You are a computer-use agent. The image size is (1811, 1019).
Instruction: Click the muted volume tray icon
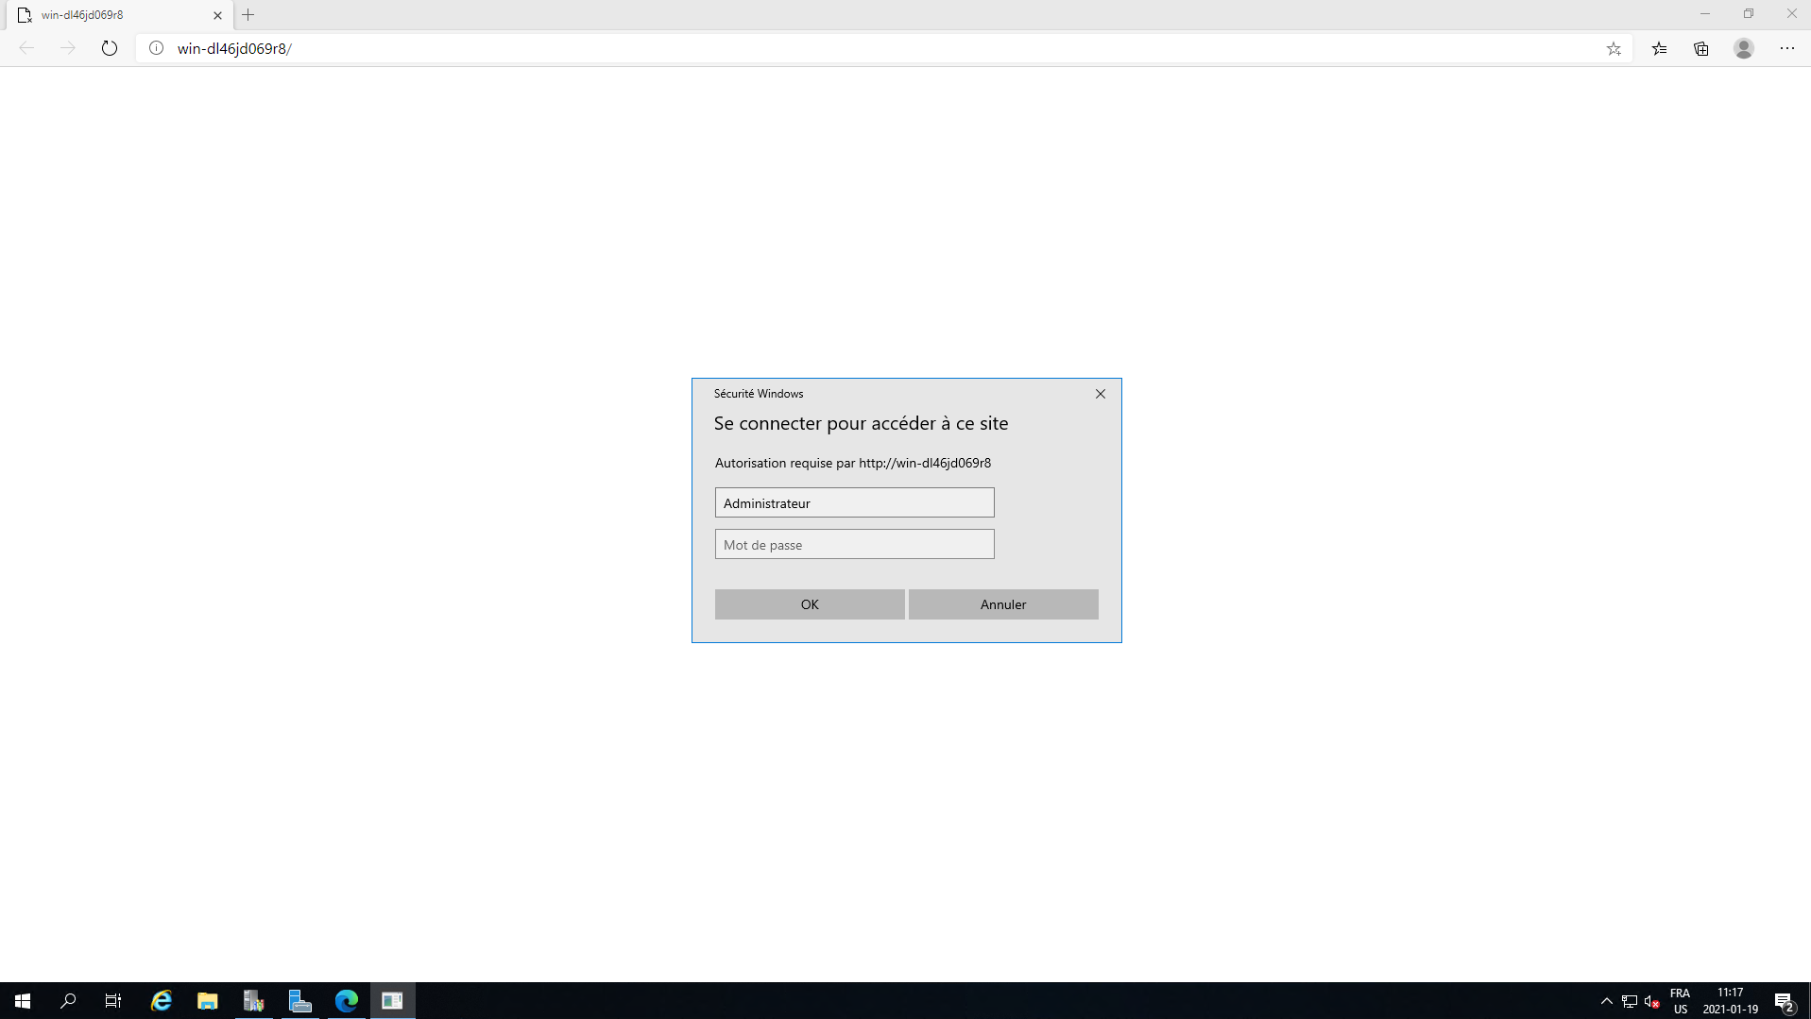click(1652, 1001)
